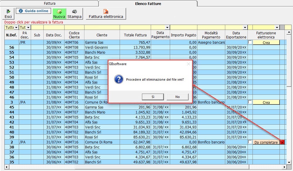Select invoice row number 35
The width and height of the screenshot is (293, 171).
click(x=12, y=162)
